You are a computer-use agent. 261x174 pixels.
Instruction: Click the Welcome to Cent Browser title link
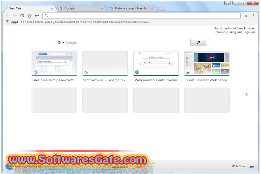click(x=156, y=80)
